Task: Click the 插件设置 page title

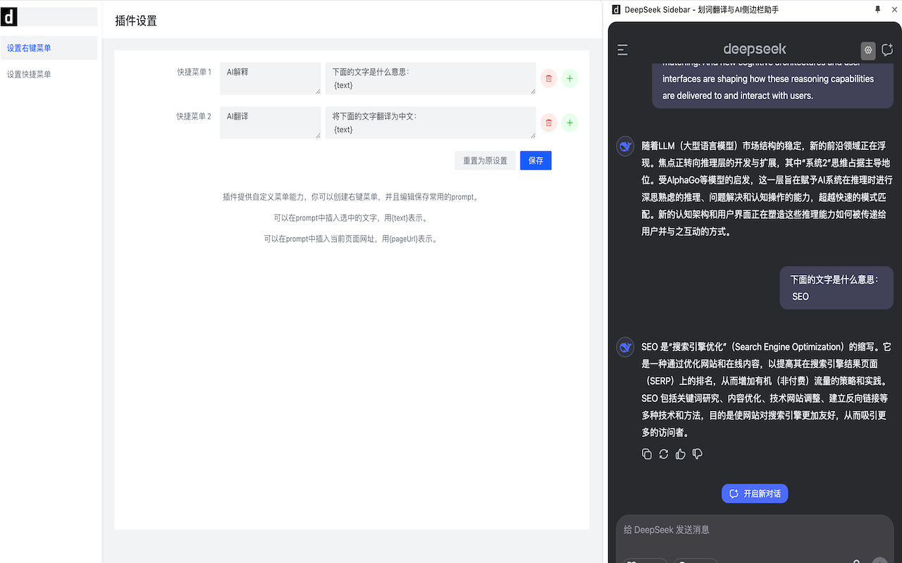Action: coord(136,20)
